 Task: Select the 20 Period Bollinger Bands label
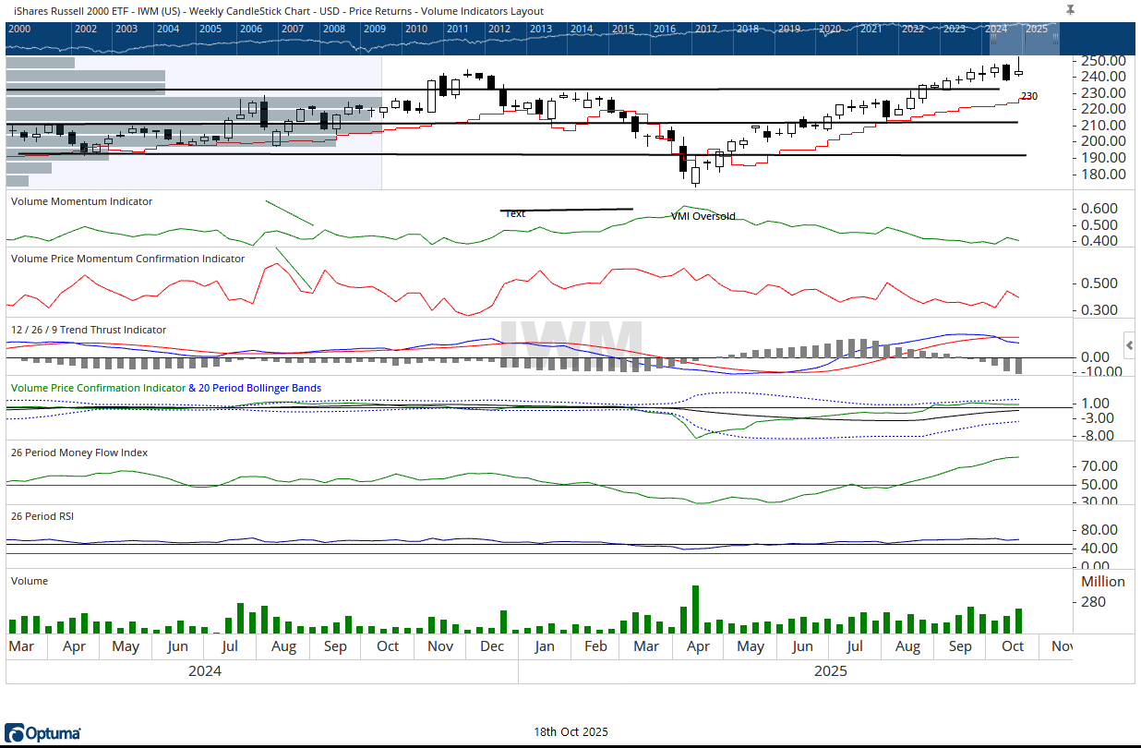pos(254,388)
